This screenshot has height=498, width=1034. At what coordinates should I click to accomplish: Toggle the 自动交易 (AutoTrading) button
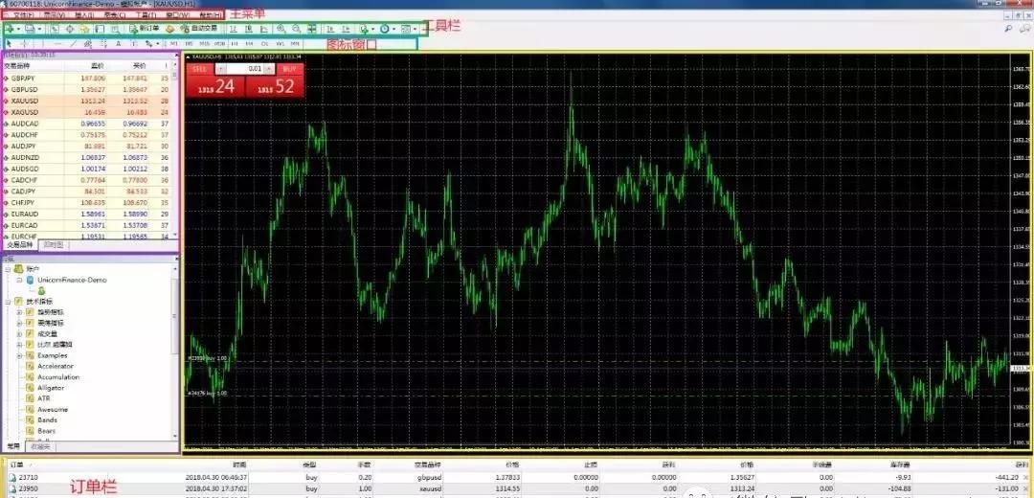coord(197,30)
